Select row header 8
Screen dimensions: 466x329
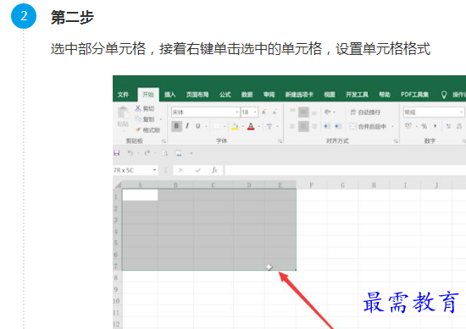tap(116, 278)
